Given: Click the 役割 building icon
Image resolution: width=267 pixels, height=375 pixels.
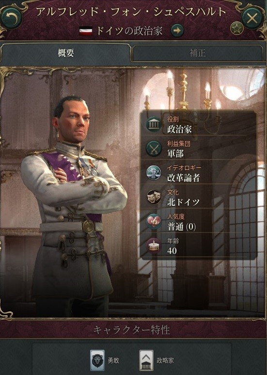Looking at the screenshot, I should coord(154,124).
